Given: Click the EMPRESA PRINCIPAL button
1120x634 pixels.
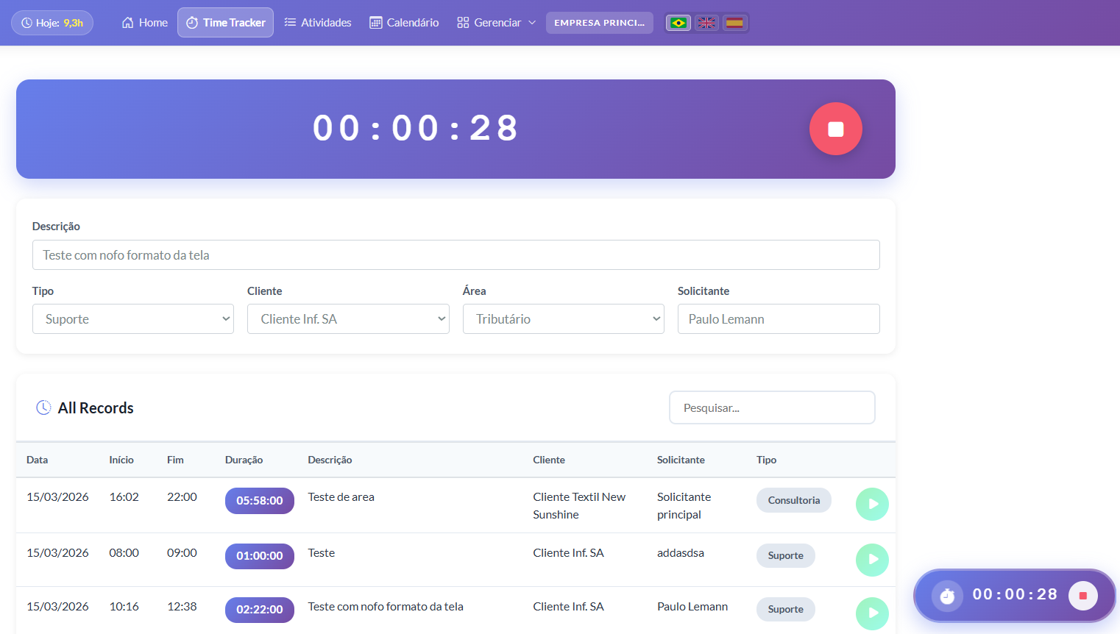Looking at the screenshot, I should (599, 22).
